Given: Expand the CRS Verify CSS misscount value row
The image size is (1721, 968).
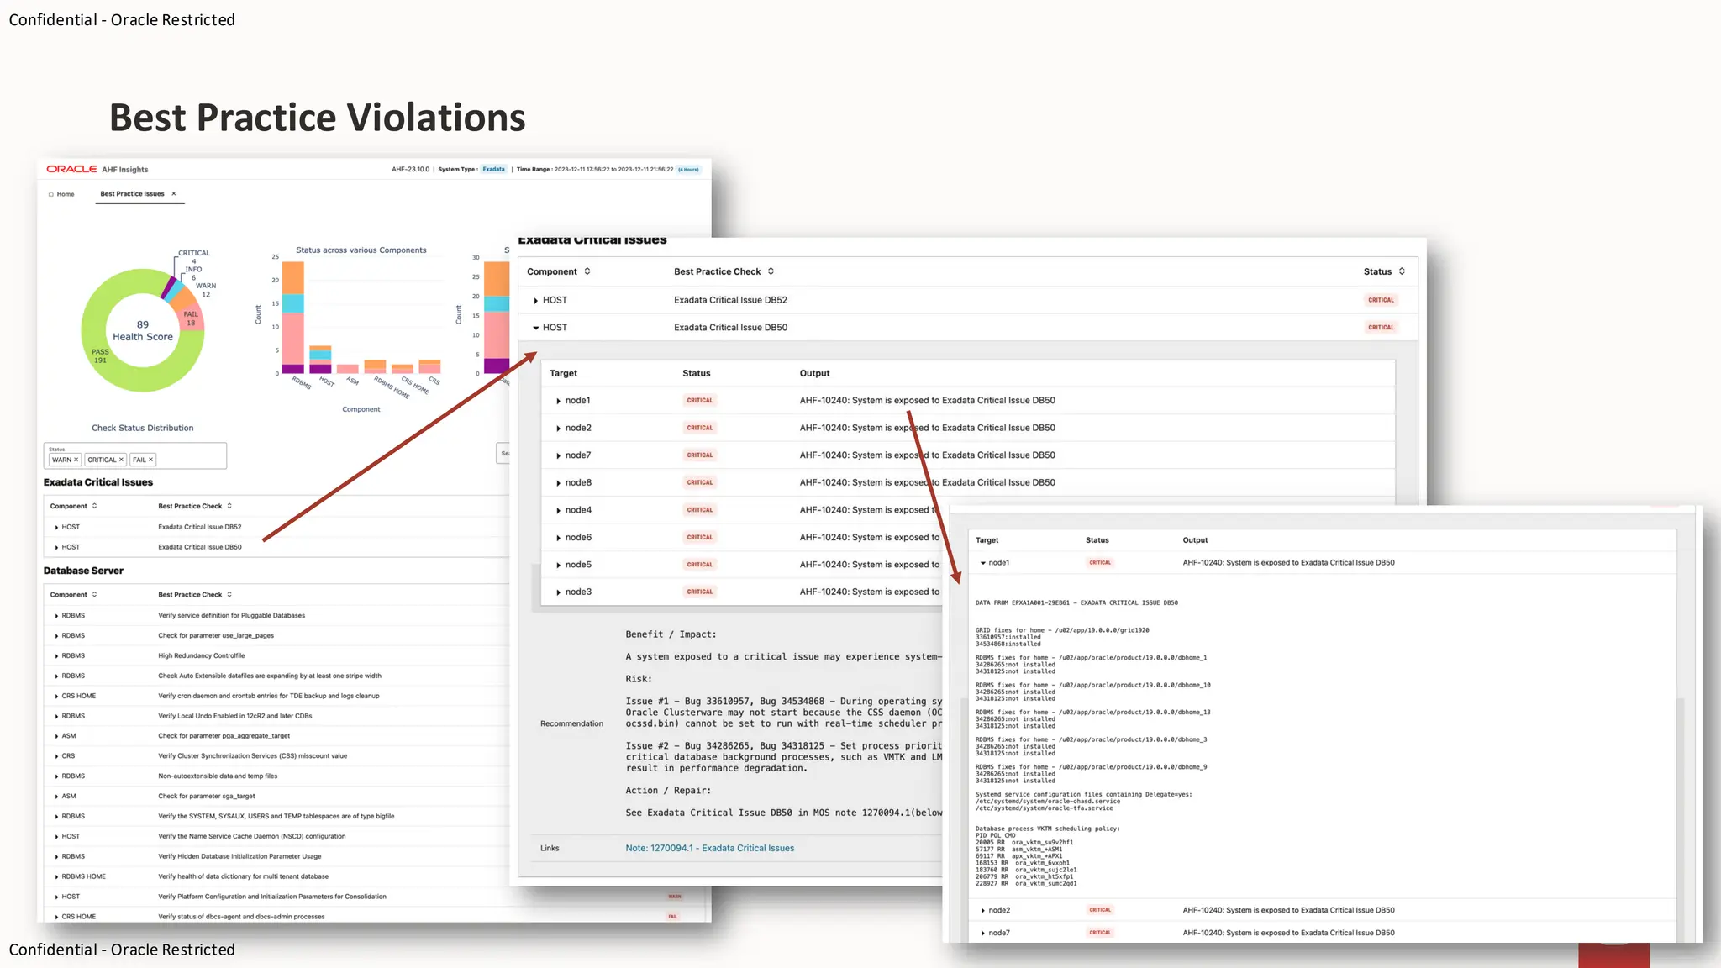Looking at the screenshot, I should coord(56,756).
